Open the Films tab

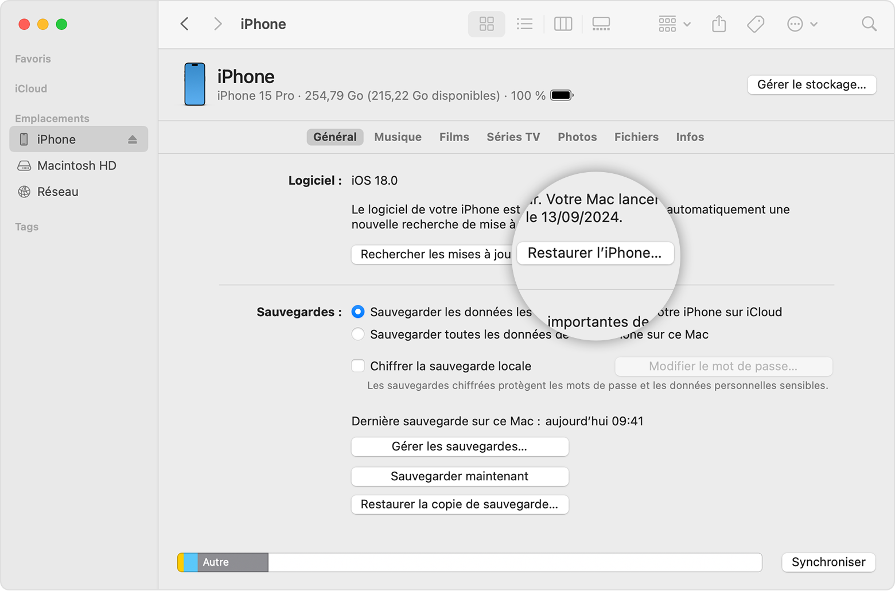[x=454, y=137]
